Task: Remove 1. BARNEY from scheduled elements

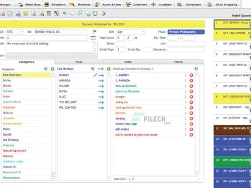Action: coord(191,75)
